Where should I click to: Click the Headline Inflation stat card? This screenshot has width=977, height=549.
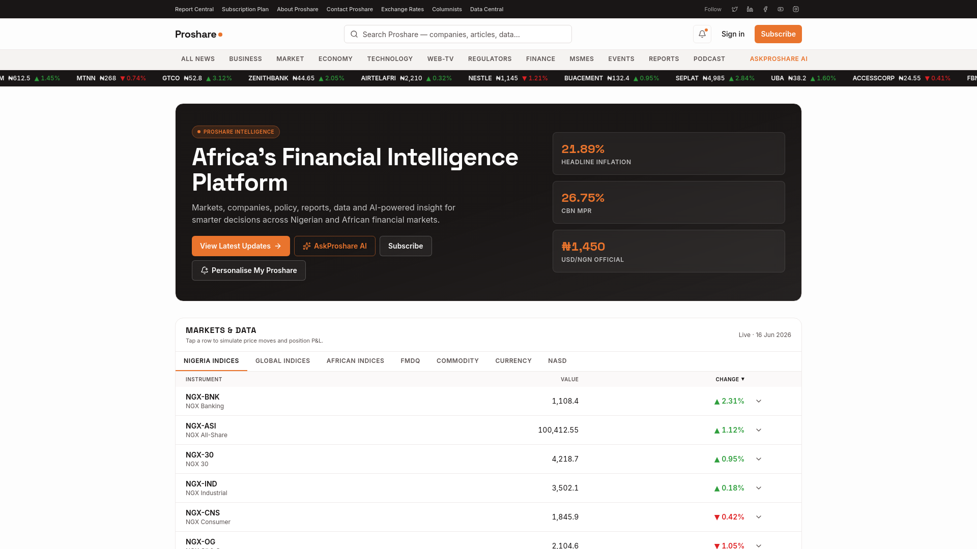point(669,154)
